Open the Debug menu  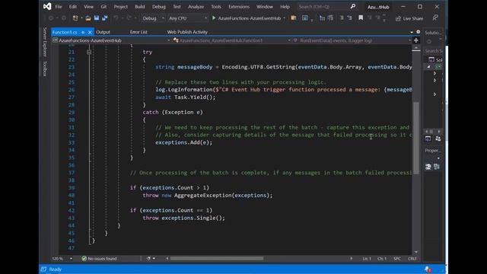click(159, 7)
